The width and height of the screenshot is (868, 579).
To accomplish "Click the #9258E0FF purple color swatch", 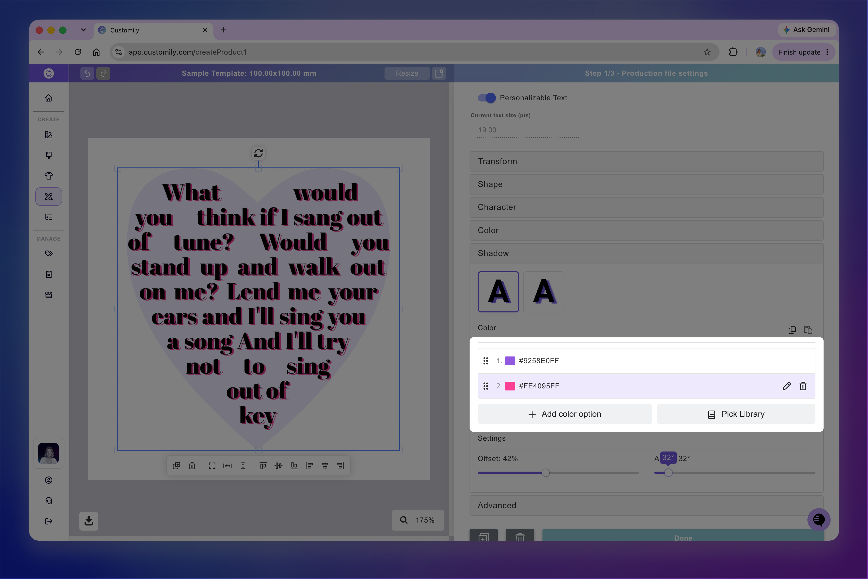I will click(510, 361).
